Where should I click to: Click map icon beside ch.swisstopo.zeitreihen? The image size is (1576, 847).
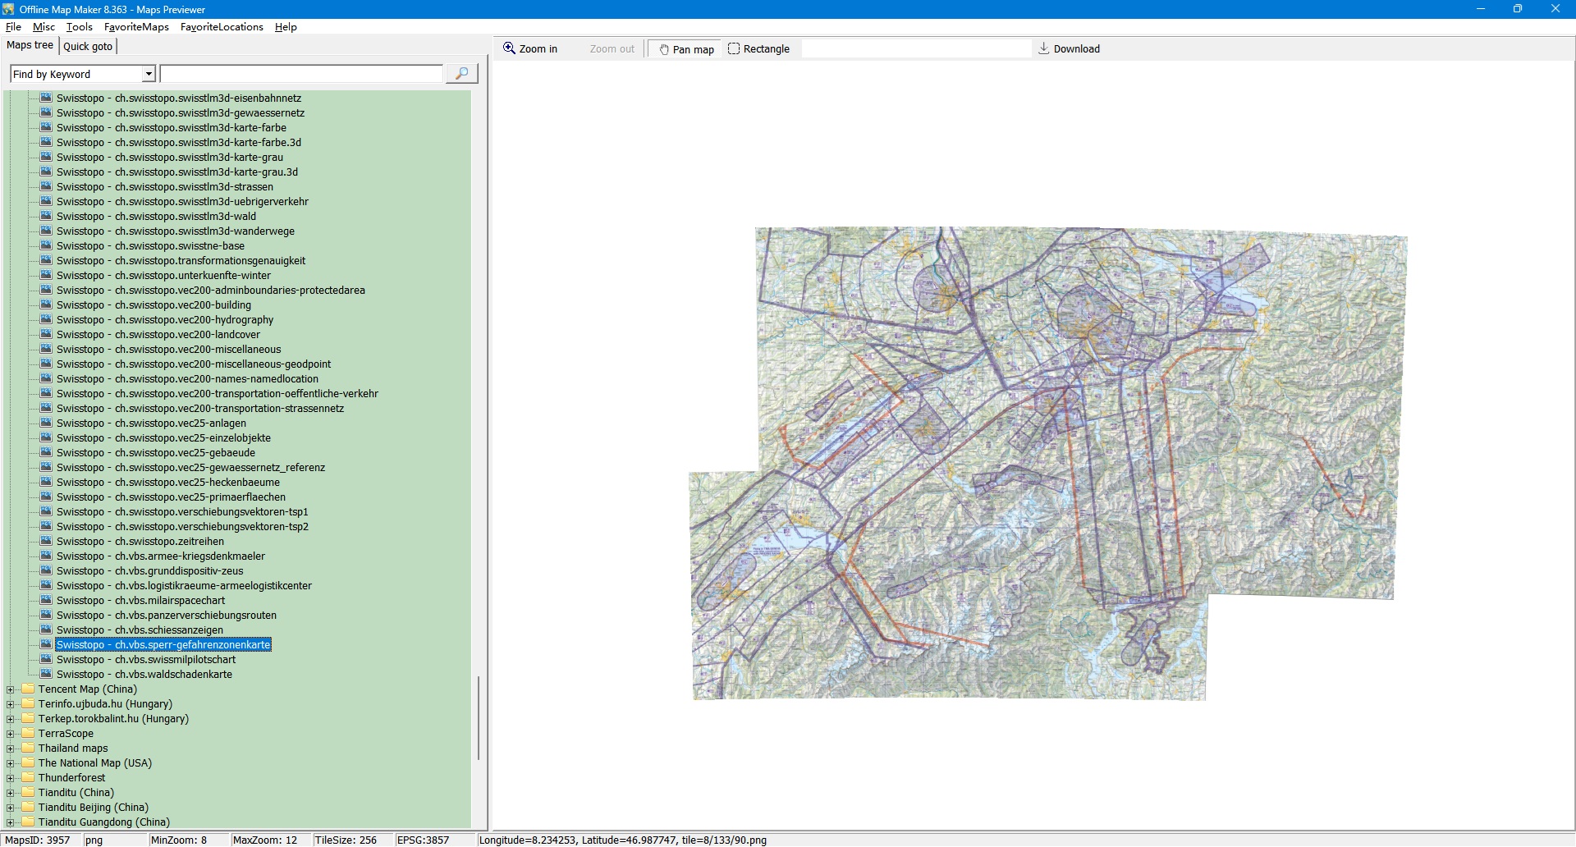click(x=46, y=542)
